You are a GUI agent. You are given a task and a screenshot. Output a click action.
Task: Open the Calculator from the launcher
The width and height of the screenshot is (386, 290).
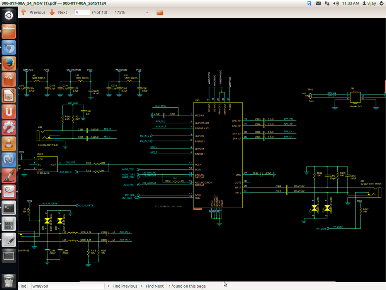pyautogui.click(x=9, y=224)
